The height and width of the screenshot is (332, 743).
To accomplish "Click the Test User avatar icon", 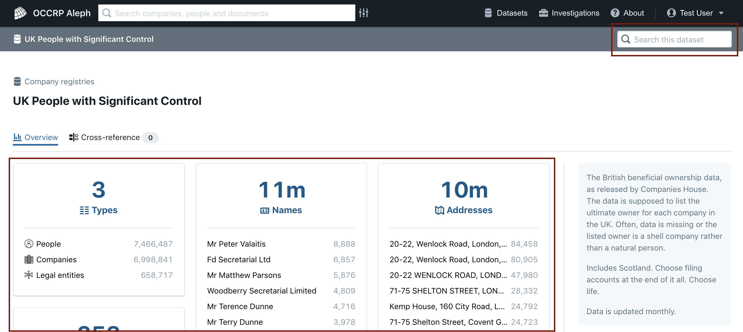I will pyautogui.click(x=671, y=13).
